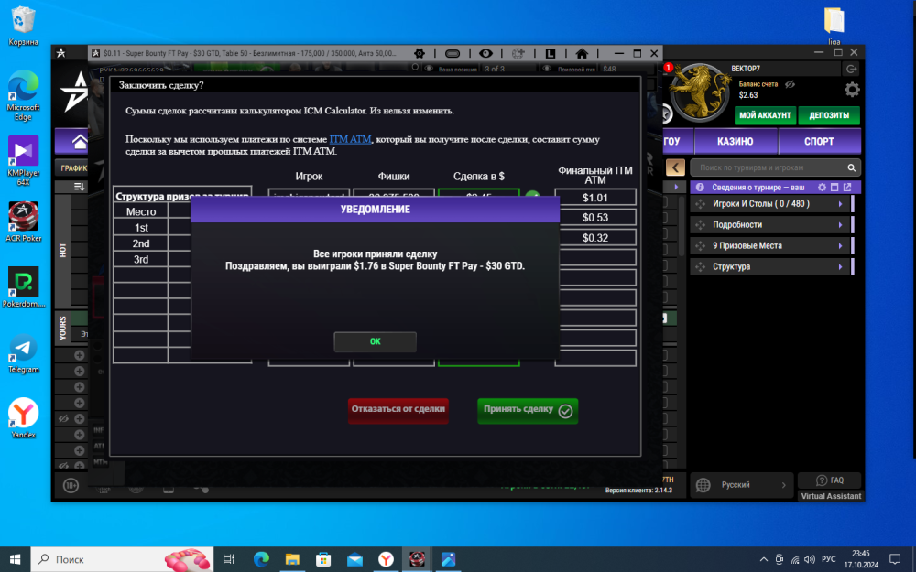
Task: Pop out tournament info panel icon
Action: point(847,188)
